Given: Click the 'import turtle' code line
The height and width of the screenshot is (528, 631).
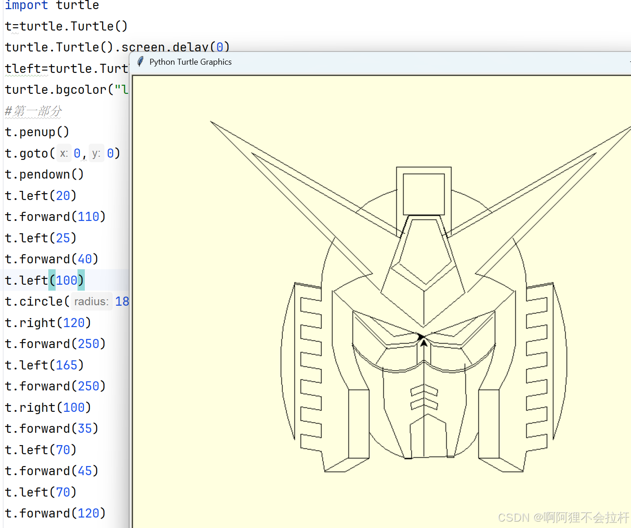Looking at the screenshot, I should coord(52,5).
